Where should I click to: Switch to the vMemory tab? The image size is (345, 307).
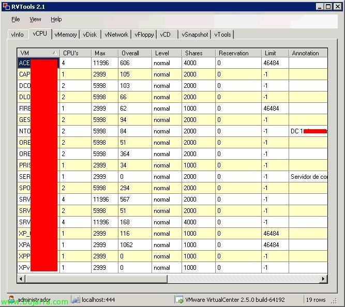point(66,35)
